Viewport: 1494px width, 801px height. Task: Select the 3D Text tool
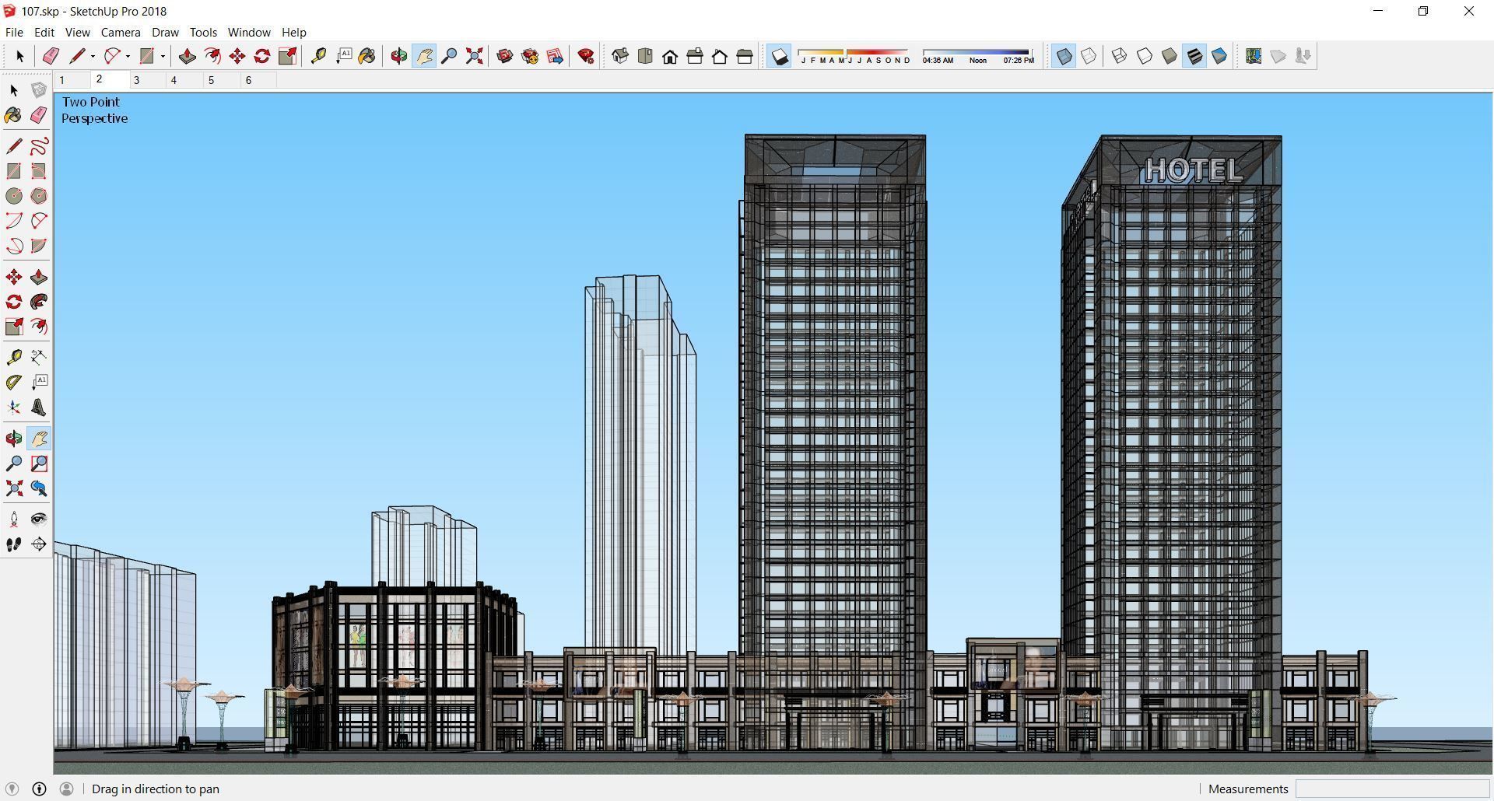(x=39, y=407)
